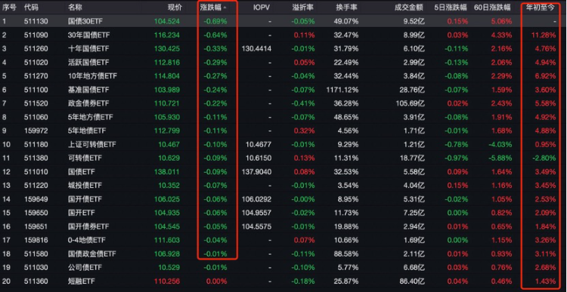
Task: Select the 短融ETF row
Action: point(283,281)
